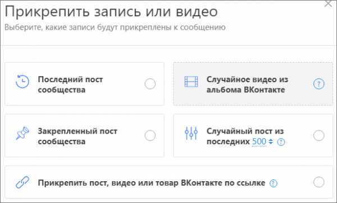Open help icon next to the 500 value
This screenshot has width=337, height=203.
(x=281, y=142)
